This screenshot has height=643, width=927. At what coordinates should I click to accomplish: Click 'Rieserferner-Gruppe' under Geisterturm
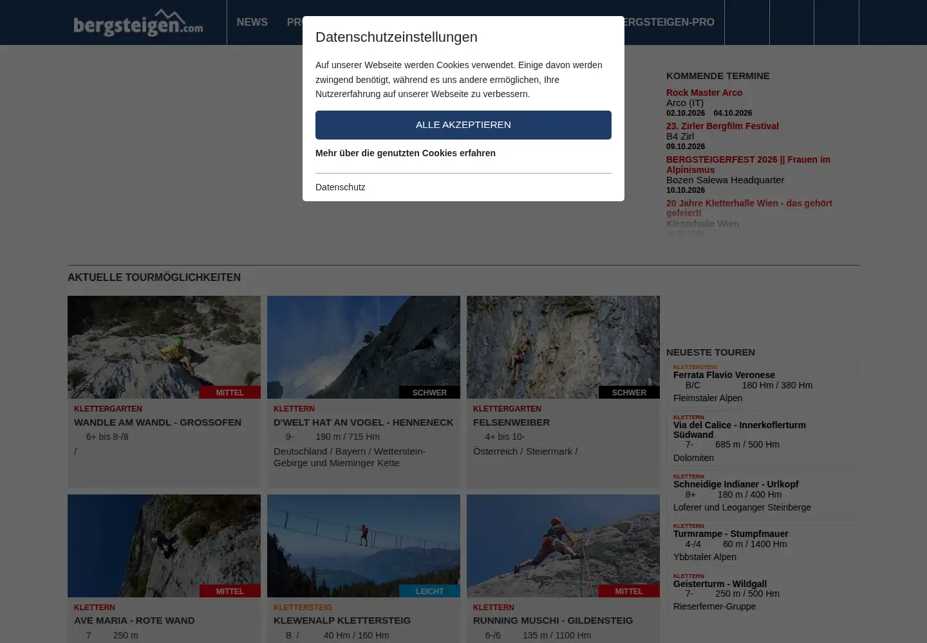pos(715,606)
